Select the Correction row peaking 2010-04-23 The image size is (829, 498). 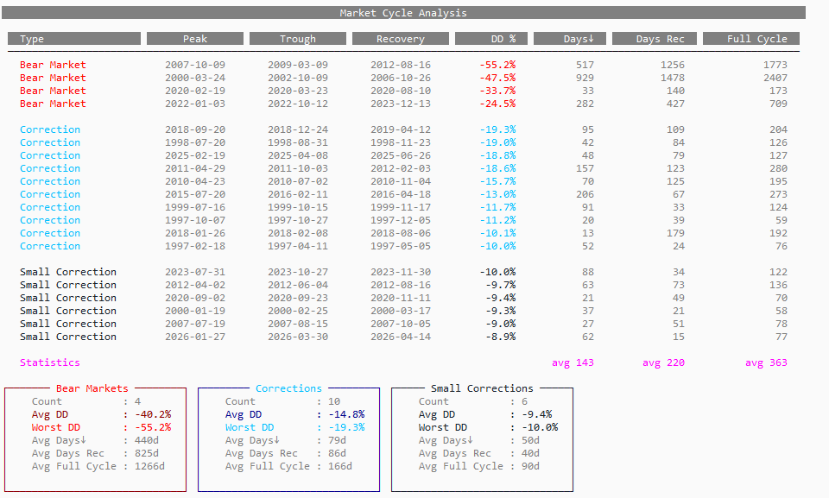click(x=403, y=181)
